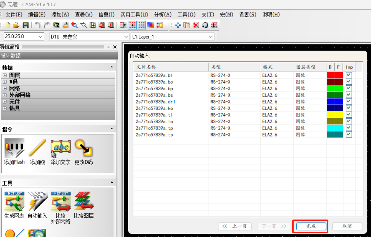The height and width of the screenshot is (237, 371).
Task: Click the object snap toolbar icon
Action: (123, 25)
